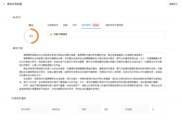The width and height of the screenshot is (182, 124).
Task: Click inside the student essay text box
Action: [x=91, y=72]
